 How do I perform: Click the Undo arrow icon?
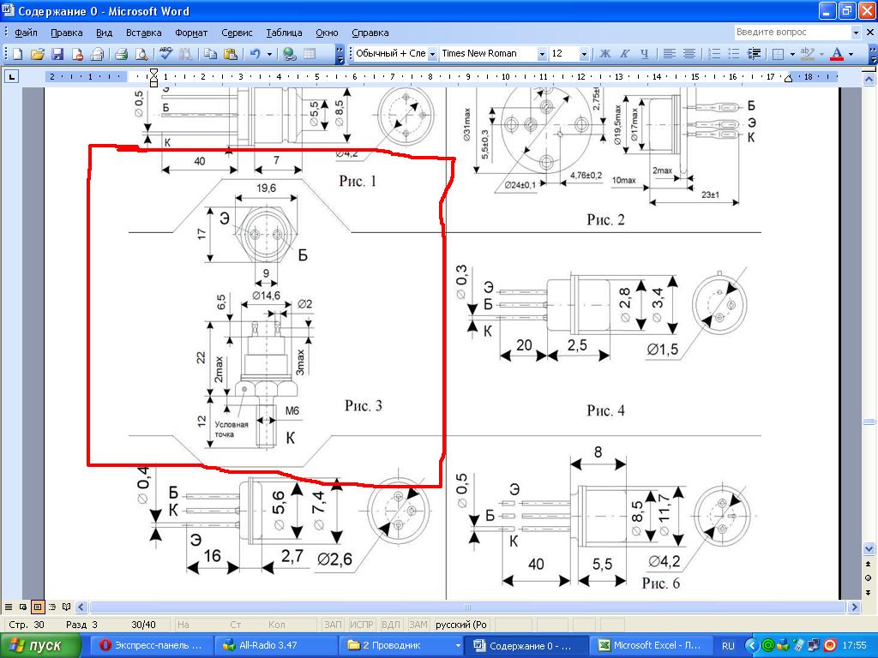pos(255,54)
